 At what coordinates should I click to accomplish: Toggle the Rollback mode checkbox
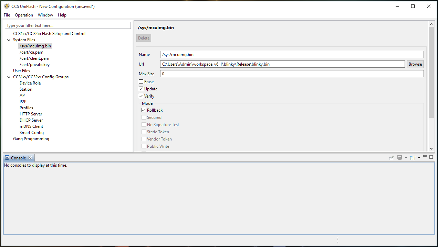coord(144,110)
